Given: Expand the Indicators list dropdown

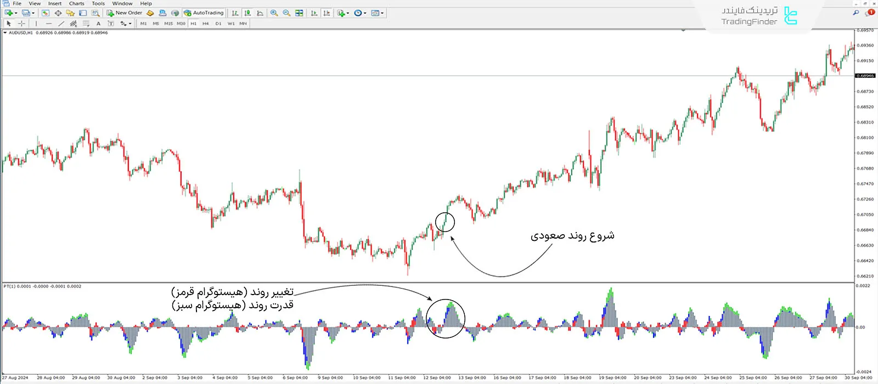Looking at the screenshot, I should click(348, 13).
